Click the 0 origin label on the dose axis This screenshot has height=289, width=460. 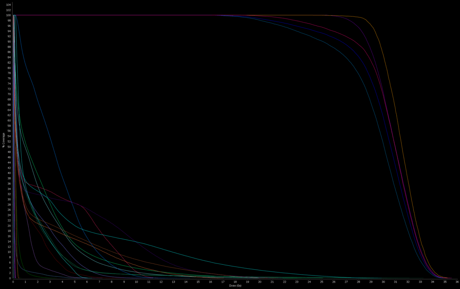tap(13, 282)
